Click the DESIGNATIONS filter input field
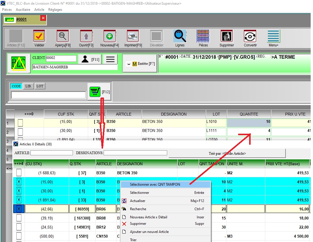The image size is (313, 242). (135, 153)
